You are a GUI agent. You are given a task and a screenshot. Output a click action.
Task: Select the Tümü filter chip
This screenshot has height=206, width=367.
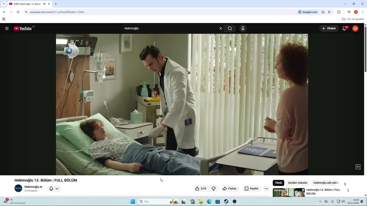click(x=278, y=183)
